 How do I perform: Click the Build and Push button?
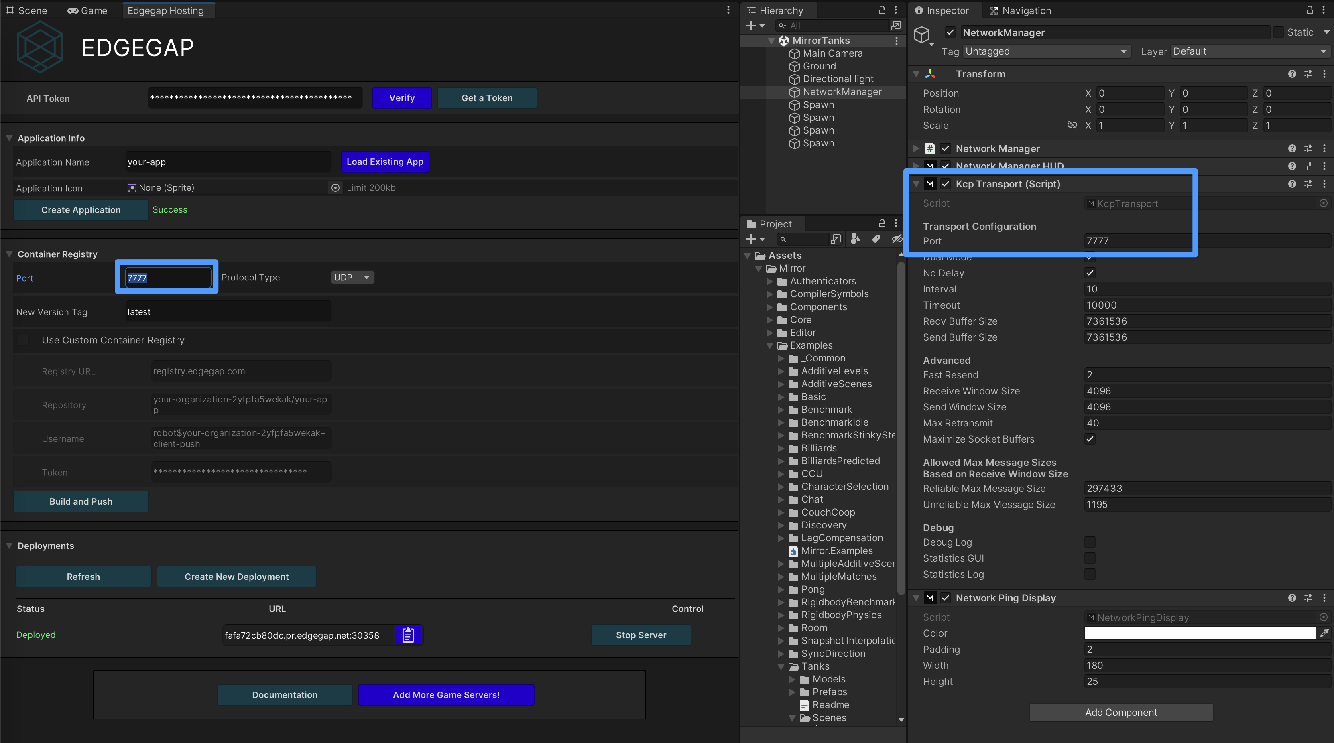click(x=81, y=501)
